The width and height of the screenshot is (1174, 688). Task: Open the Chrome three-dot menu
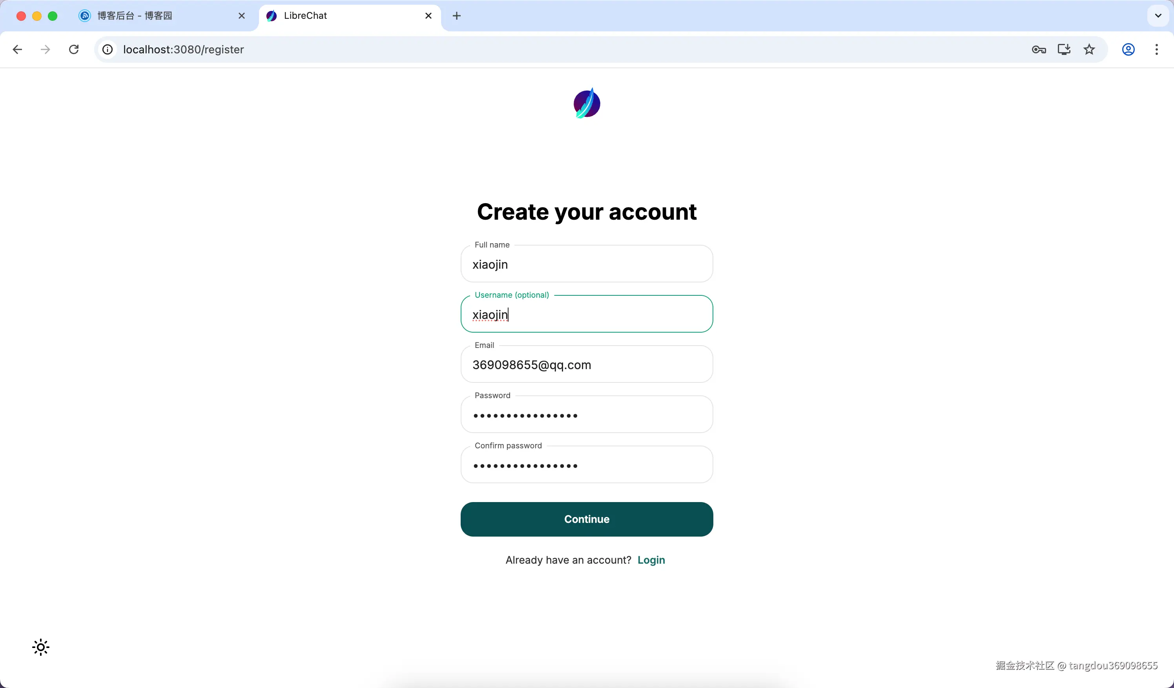[x=1156, y=49]
